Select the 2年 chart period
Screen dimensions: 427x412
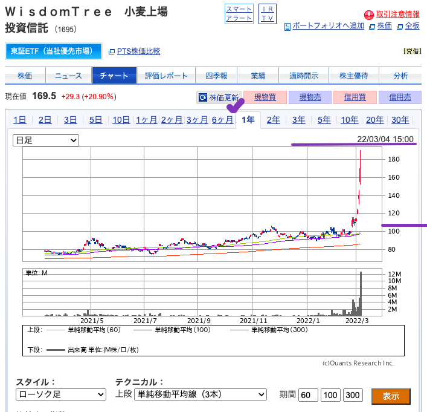point(274,120)
